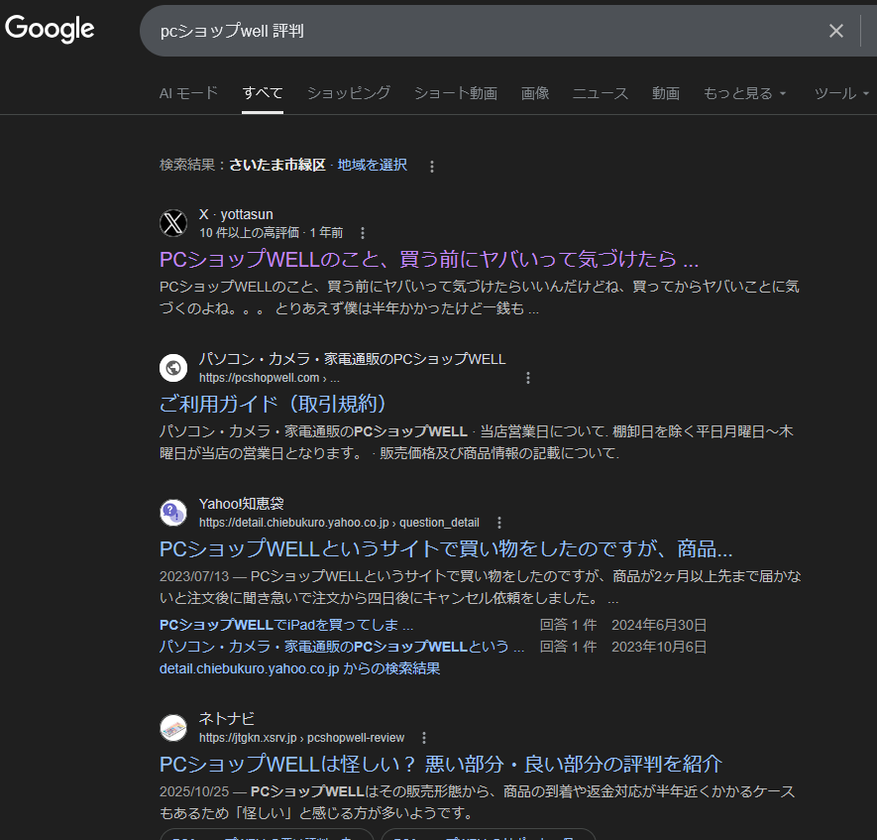The height and width of the screenshot is (840, 877).
Task: Open the three-dot menu on the yottasun result
Action: point(363,232)
